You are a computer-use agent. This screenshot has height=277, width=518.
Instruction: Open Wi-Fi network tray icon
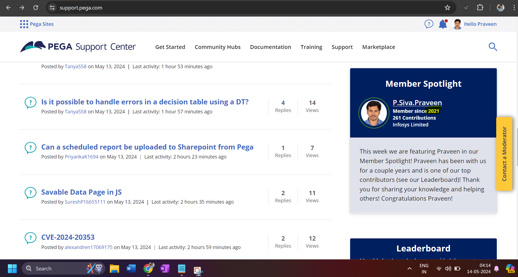pyautogui.click(x=439, y=269)
